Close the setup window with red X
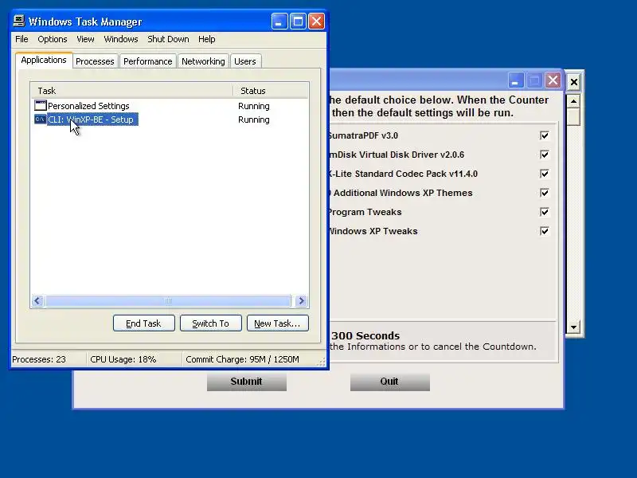This screenshot has width=637, height=478. click(553, 80)
